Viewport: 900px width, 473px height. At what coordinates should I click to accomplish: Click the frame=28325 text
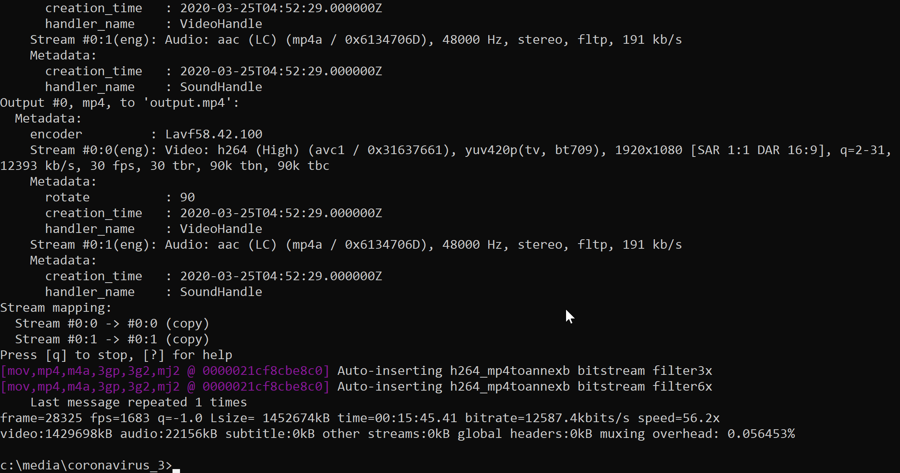click(x=41, y=418)
